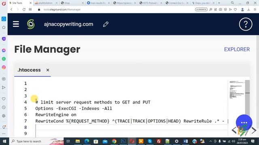Click the Opera home sidebar icon
Viewport: 259px width, 145px height.
[4, 19]
